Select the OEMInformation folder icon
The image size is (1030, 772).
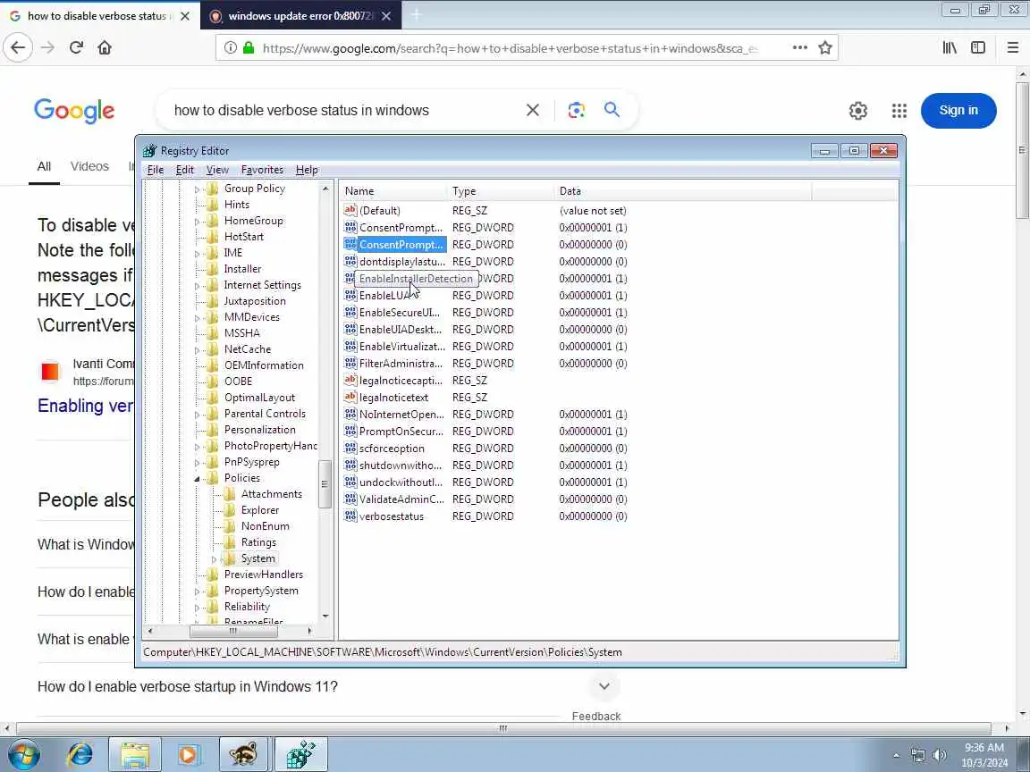(x=213, y=365)
